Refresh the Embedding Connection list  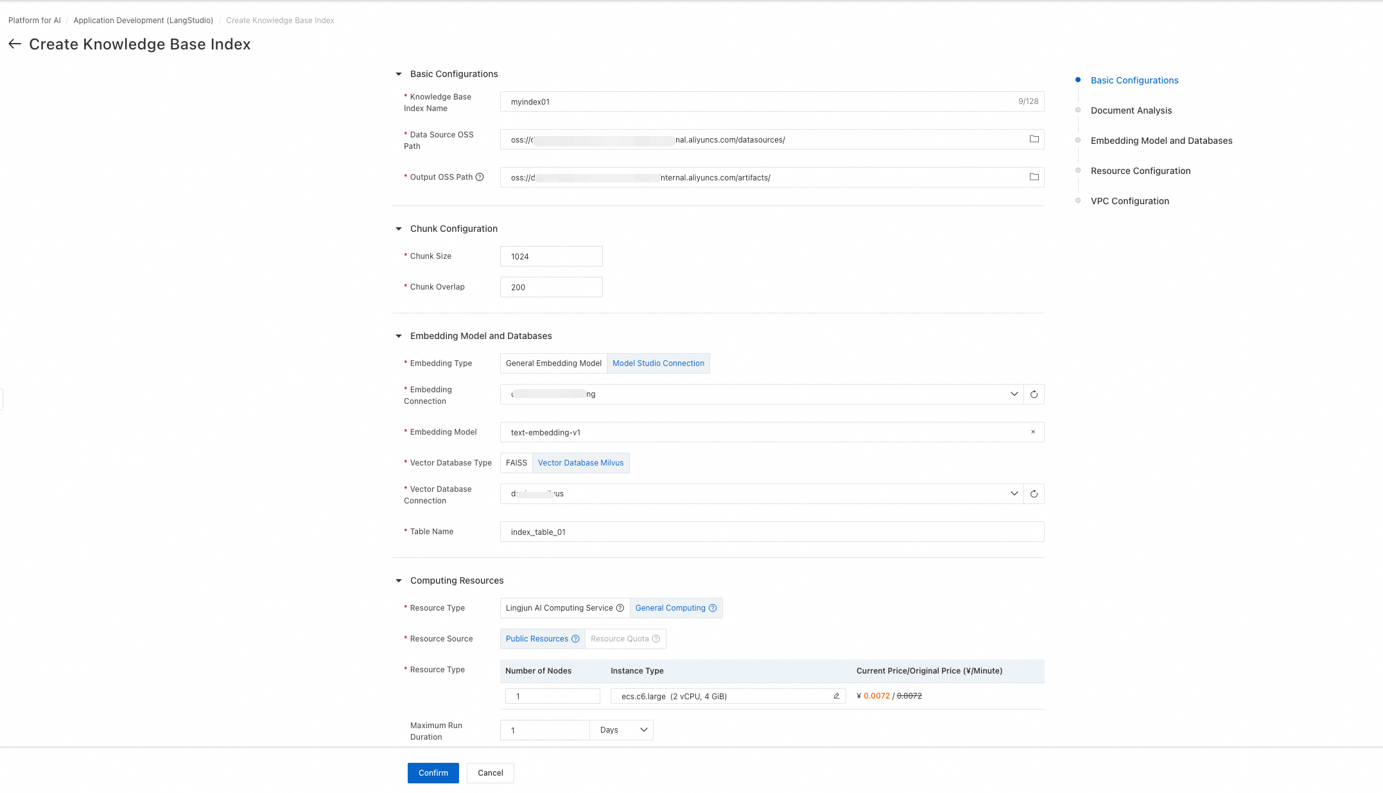[1034, 394]
